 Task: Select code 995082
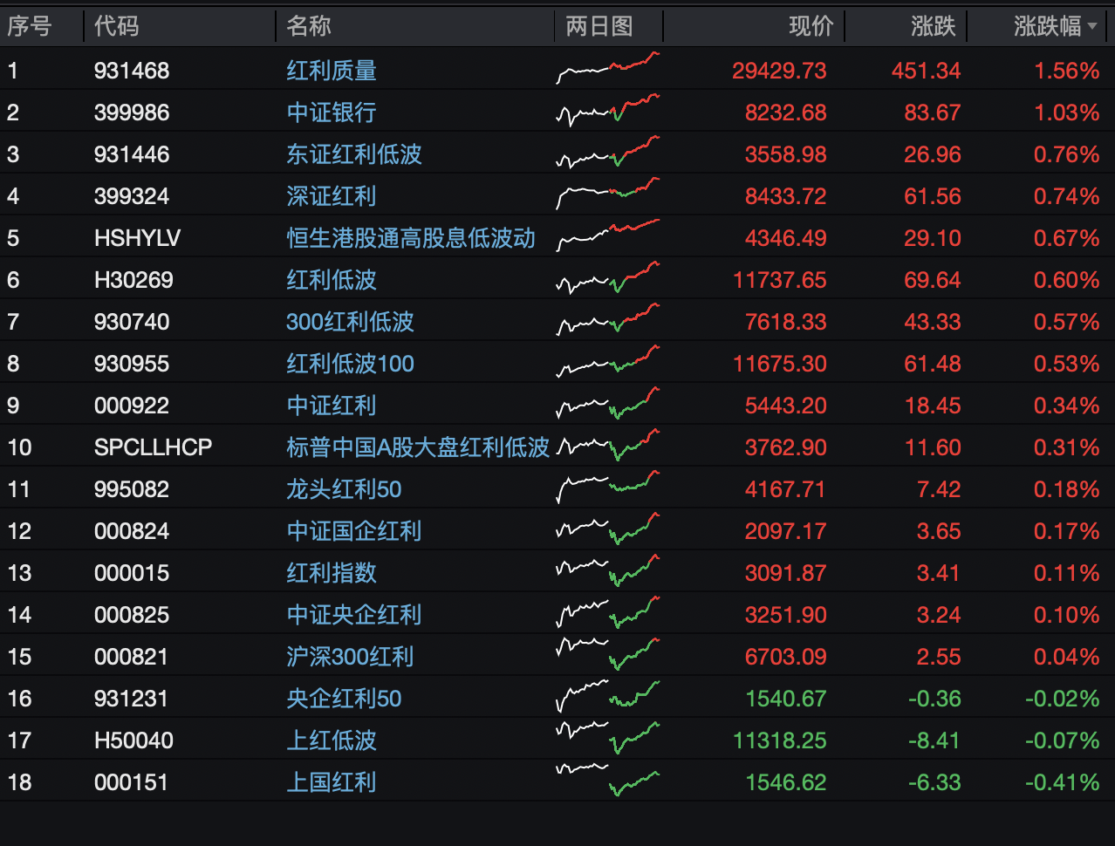[x=132, y=489]
